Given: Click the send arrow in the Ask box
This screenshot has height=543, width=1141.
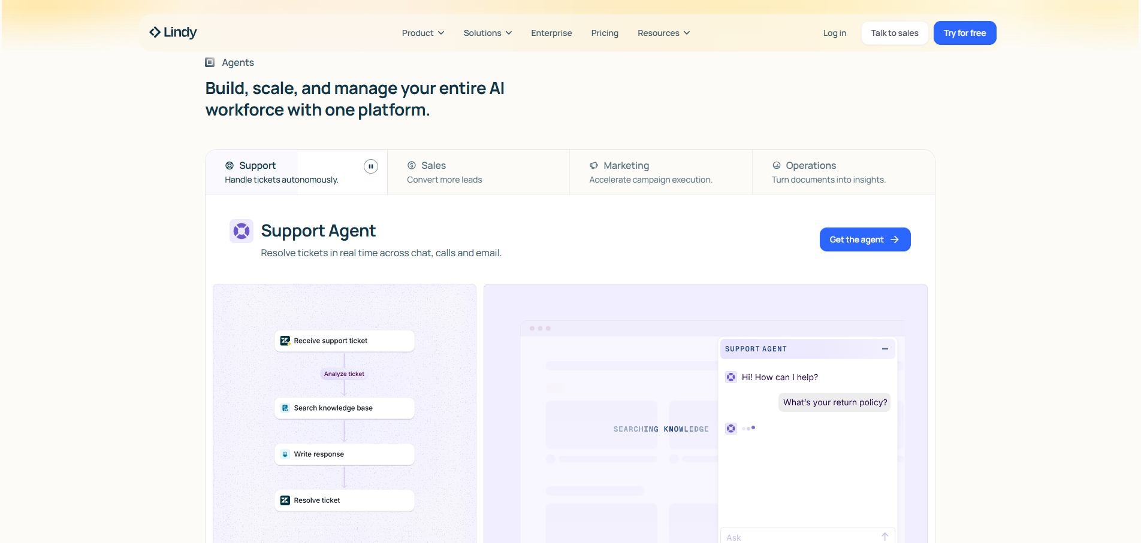Looking at the screenshot, I should [x=885, y=536].
